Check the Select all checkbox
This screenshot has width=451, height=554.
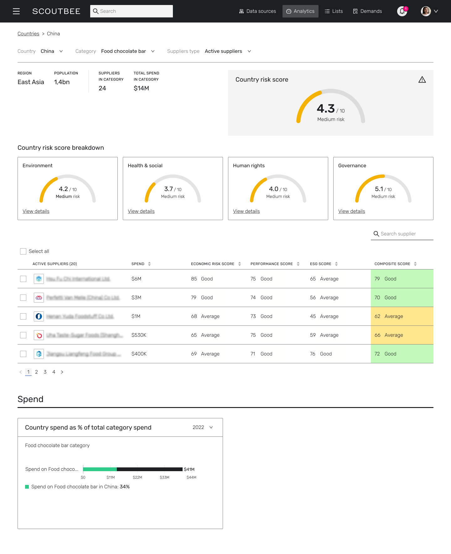(x=23, y=251)
